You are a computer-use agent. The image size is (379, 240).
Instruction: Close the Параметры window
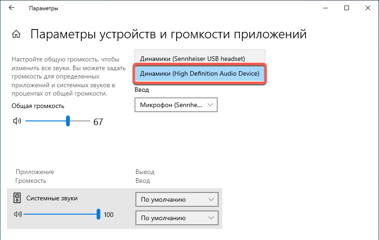coord(368,8)
